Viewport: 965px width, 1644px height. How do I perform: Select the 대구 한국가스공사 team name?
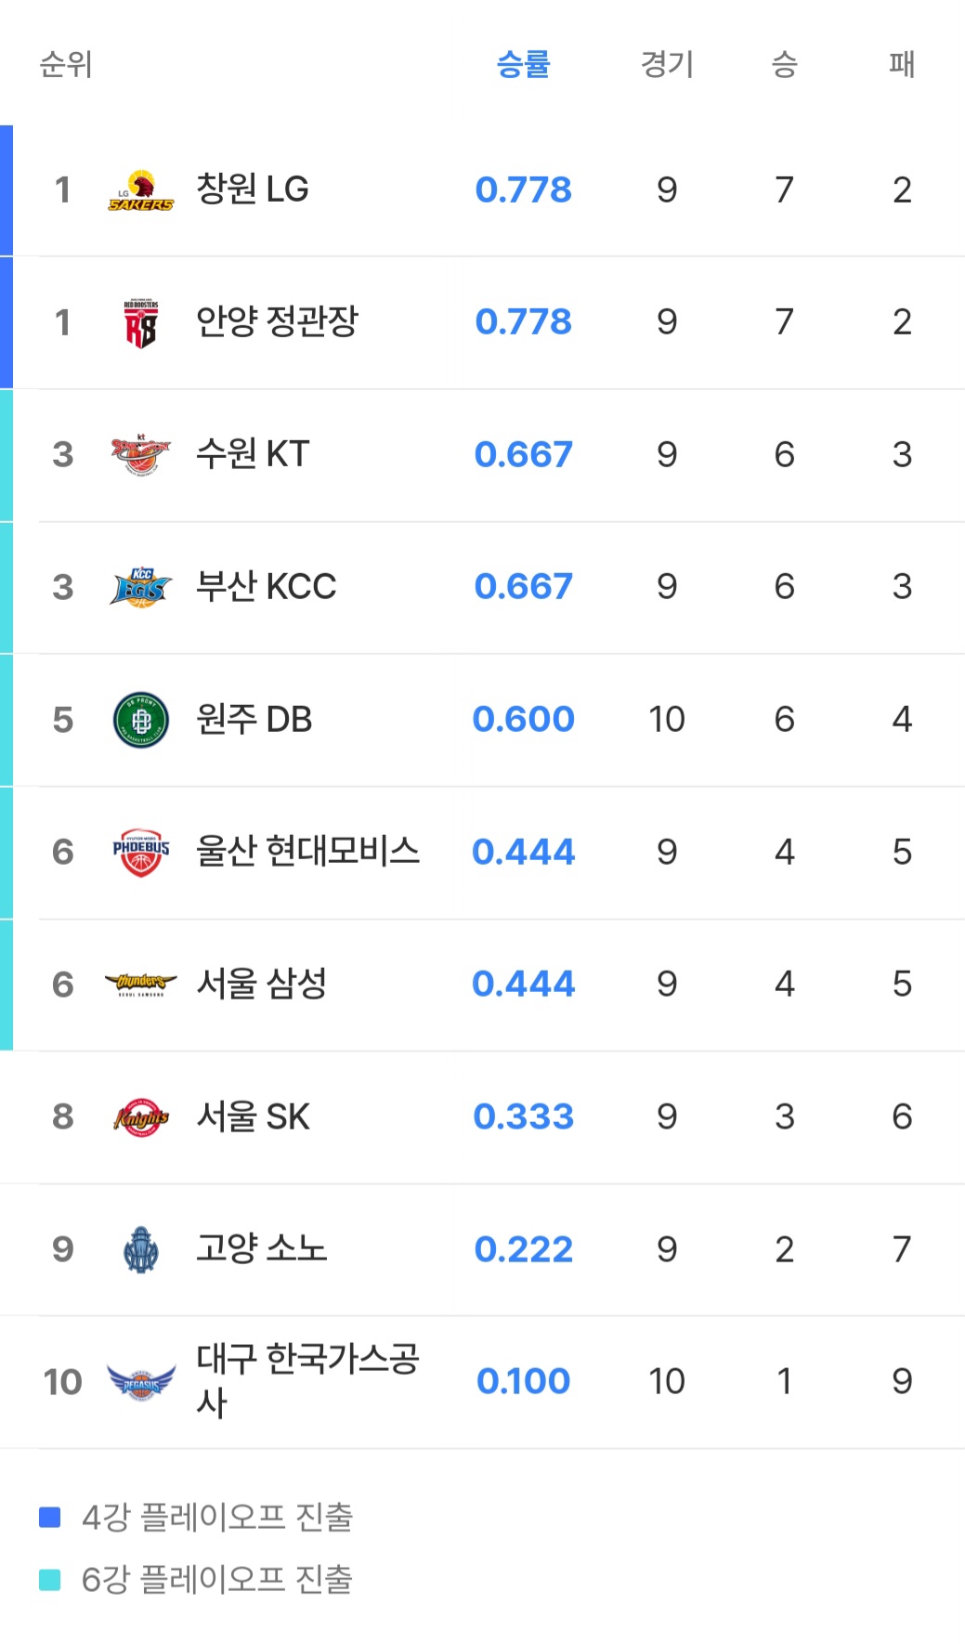click(307, 1380)
